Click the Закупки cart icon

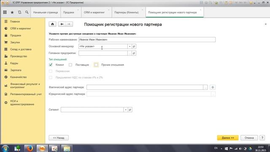6,42
